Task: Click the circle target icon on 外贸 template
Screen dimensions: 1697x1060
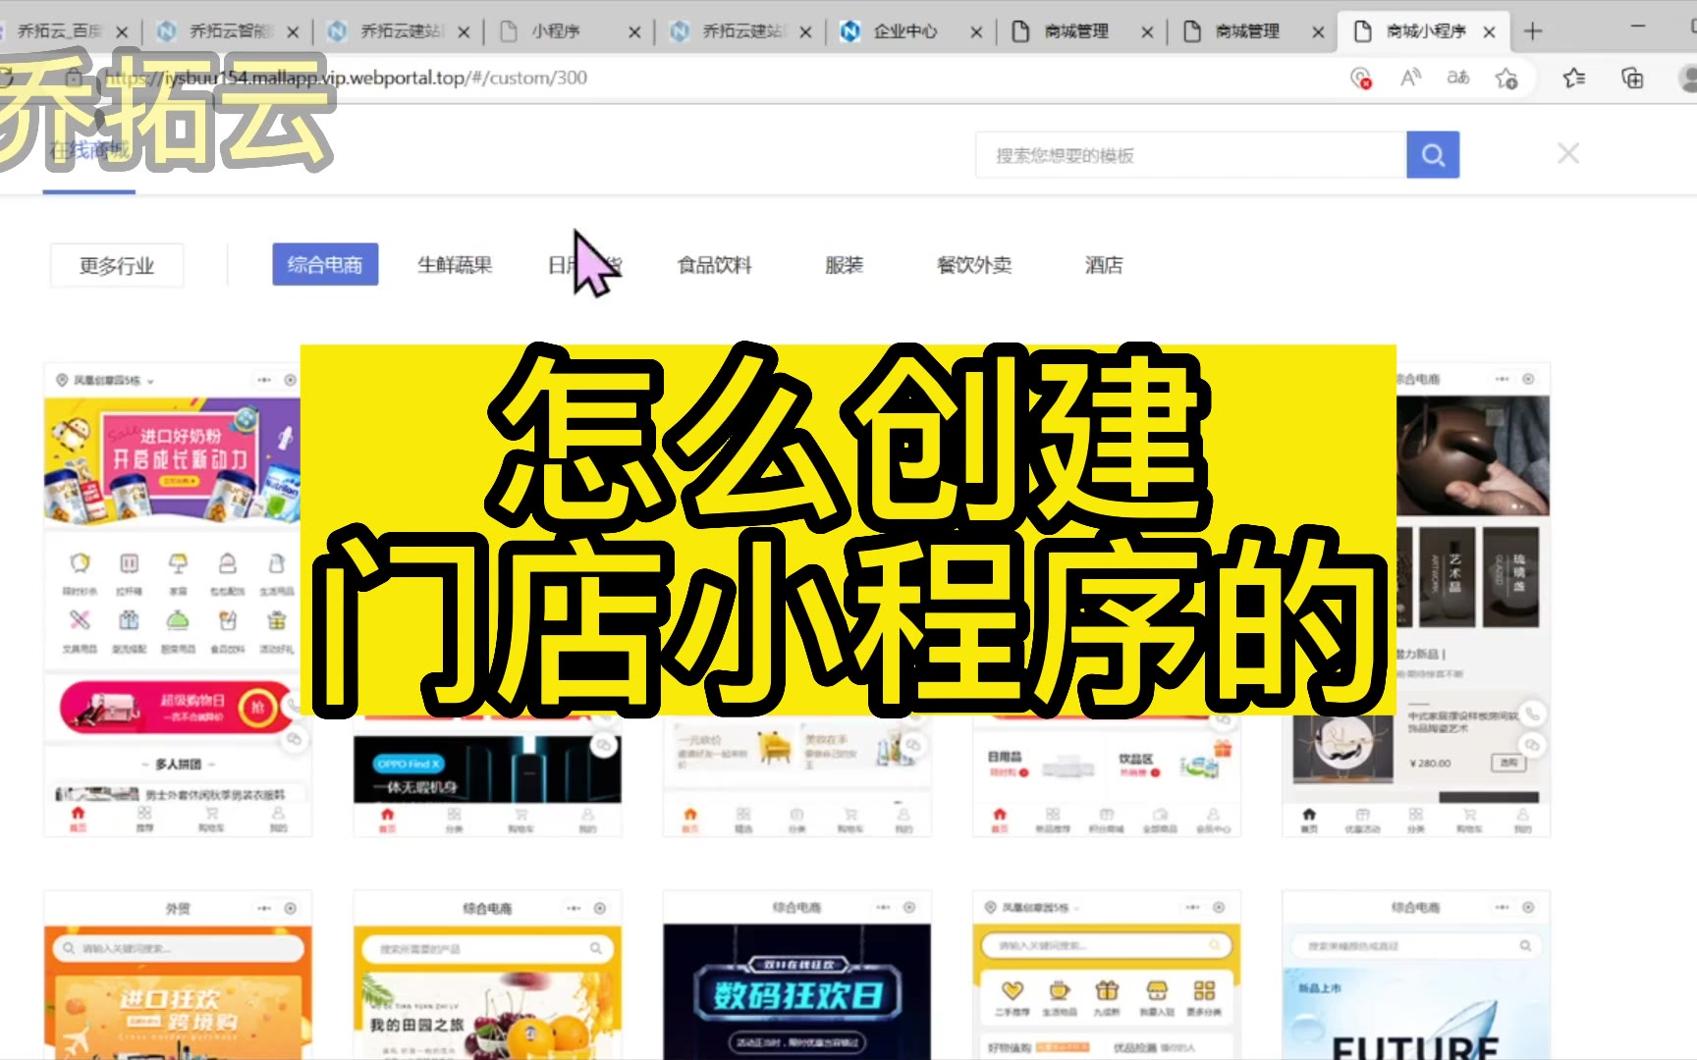Action: pyautogui.click(x=291, y=909)
